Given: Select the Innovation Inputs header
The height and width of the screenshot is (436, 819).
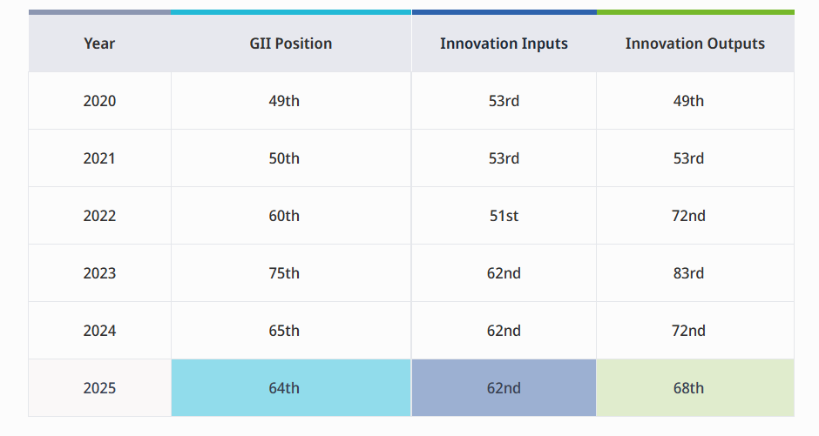Looking at the screenshot, I should click(504, 44).
